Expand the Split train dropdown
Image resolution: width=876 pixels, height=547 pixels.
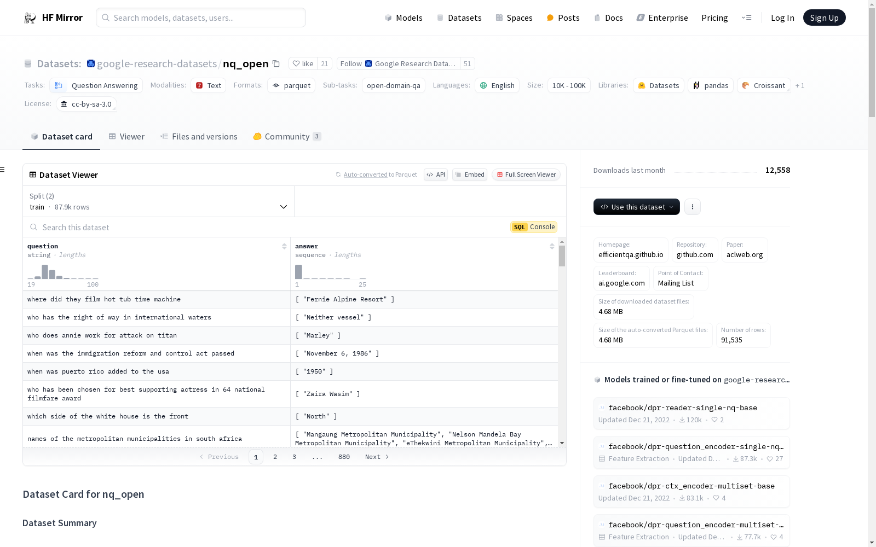pyautogui.click(x=158, y=201)
